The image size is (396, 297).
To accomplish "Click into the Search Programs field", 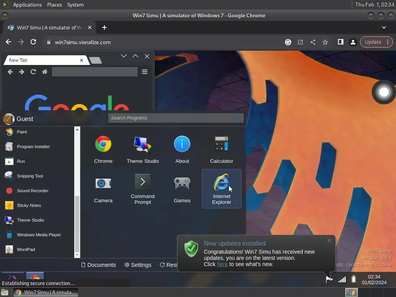I will [x=176, y=118].
